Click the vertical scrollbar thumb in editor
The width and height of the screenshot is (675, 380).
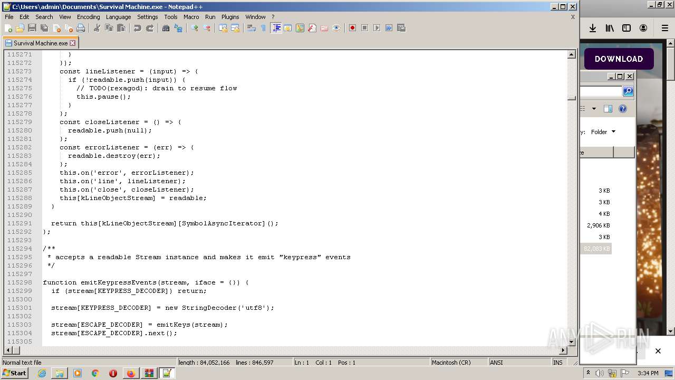coord(571,98)
